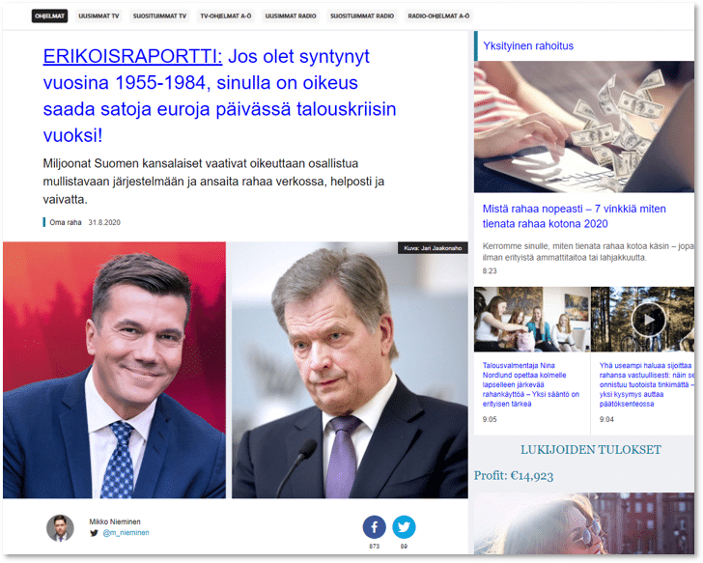Viewport: 703px width, 563px height.
Task: Play the forest video thumbnail
Action: (x=648, y=320)
